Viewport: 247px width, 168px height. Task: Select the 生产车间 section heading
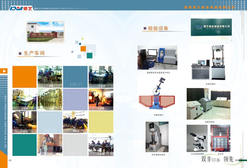(34, 53)
